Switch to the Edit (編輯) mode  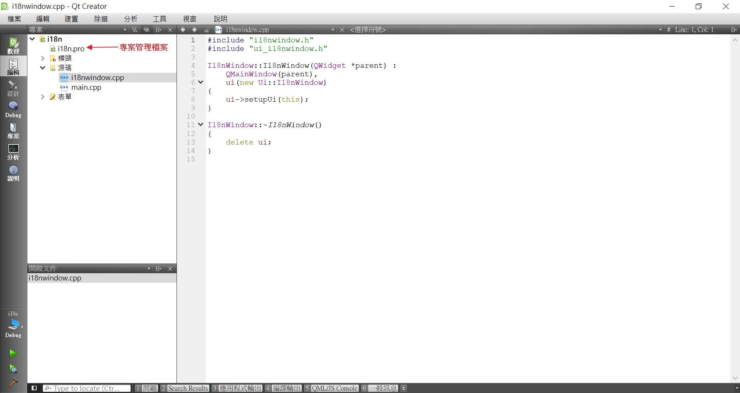13,67
